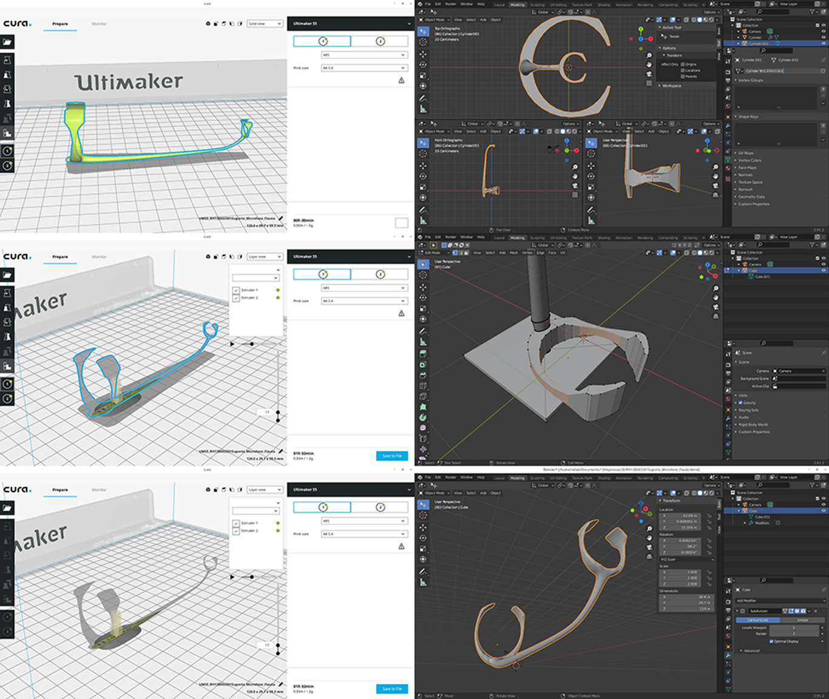Switch to Sculpting workspace tab in three-viewport Blender

[537, 5]
